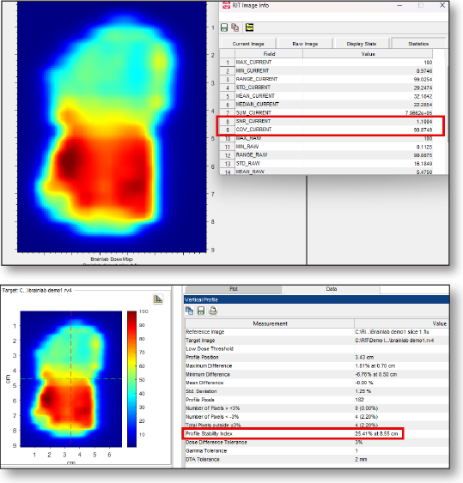Click the Number of Pixels < -3% row

pos(317,417)
